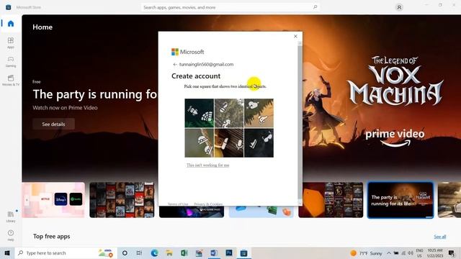
Task: Open Cortana from the taskbar
Action: click(x=125, y=253)
